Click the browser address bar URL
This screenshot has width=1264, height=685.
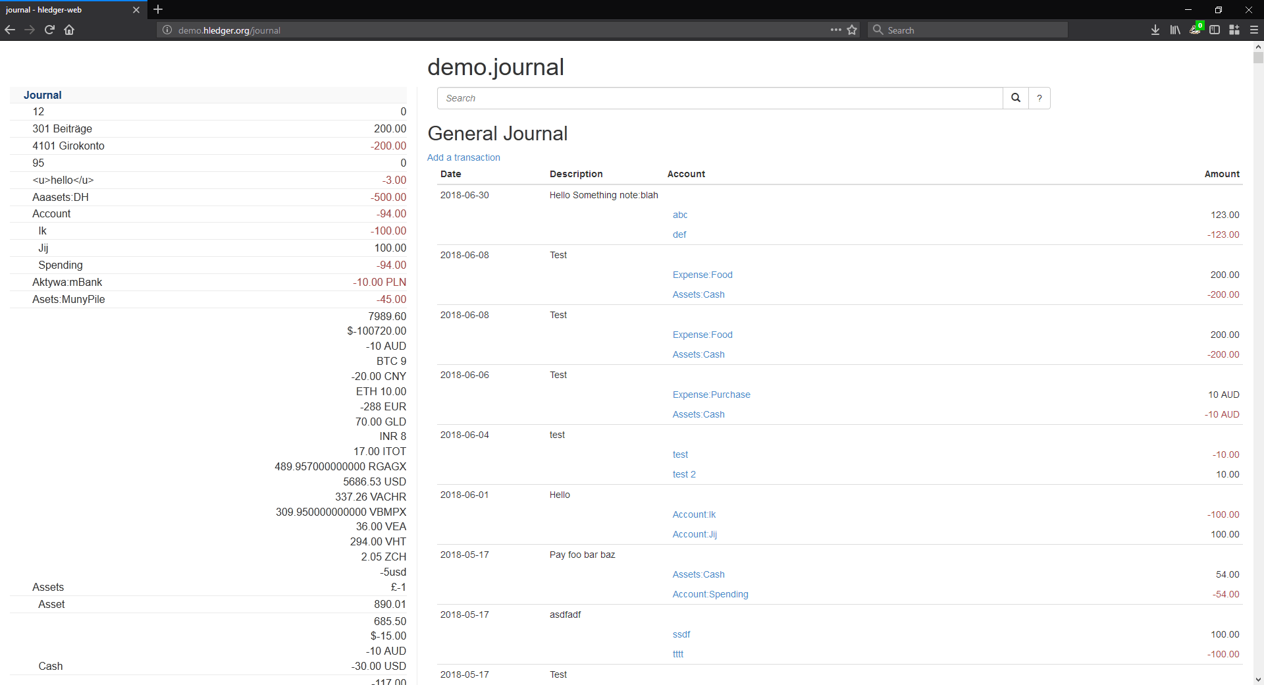pyautogui.click(x=461, y=30)
